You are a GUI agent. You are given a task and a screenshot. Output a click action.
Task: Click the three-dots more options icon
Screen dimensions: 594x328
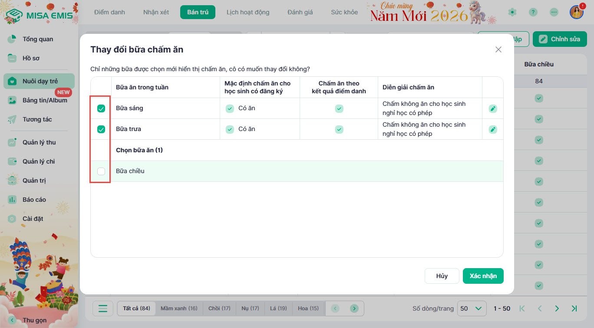point(554,12)
